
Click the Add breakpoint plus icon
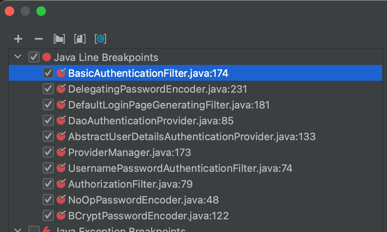click(x=18, y=39)
